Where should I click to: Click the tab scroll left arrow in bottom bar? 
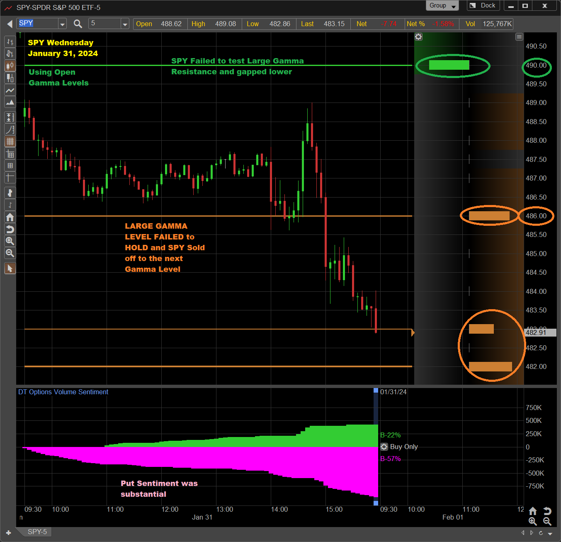click(x=523, y=533)
